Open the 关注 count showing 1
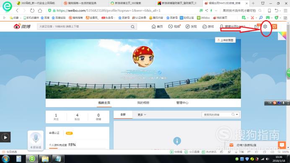Image resolution: width=290 pixels, height=163 pixels. pos(56,117)
